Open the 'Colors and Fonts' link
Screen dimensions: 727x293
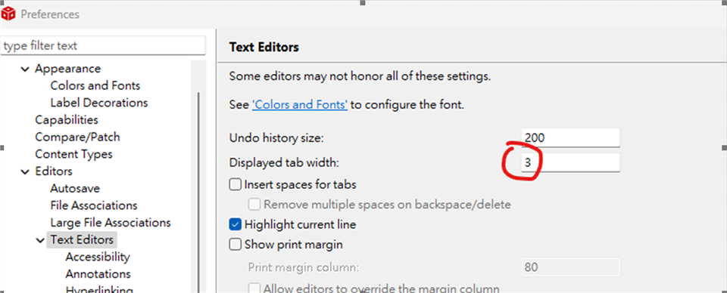pos(300,104)
